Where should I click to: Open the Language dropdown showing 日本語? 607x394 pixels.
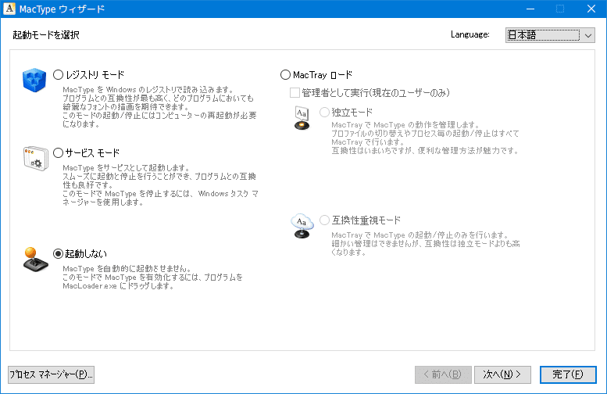click(x=550, y=35)
